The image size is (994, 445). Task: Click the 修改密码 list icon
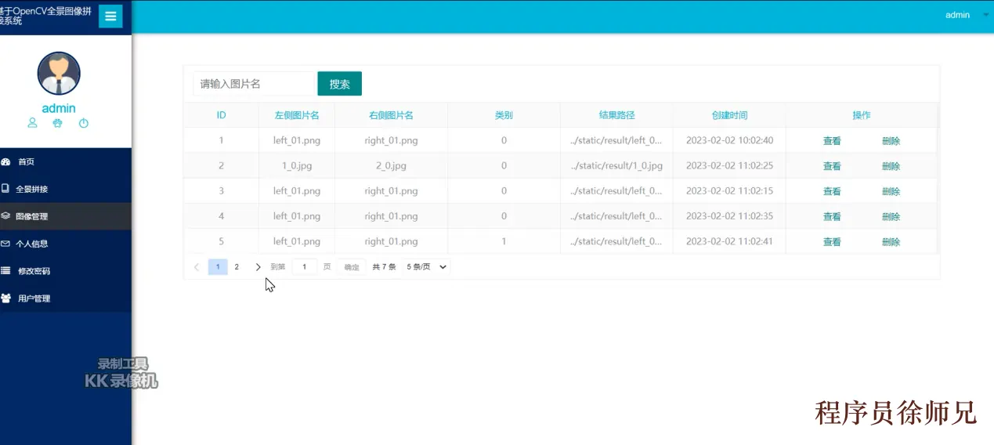pos(5,271)
